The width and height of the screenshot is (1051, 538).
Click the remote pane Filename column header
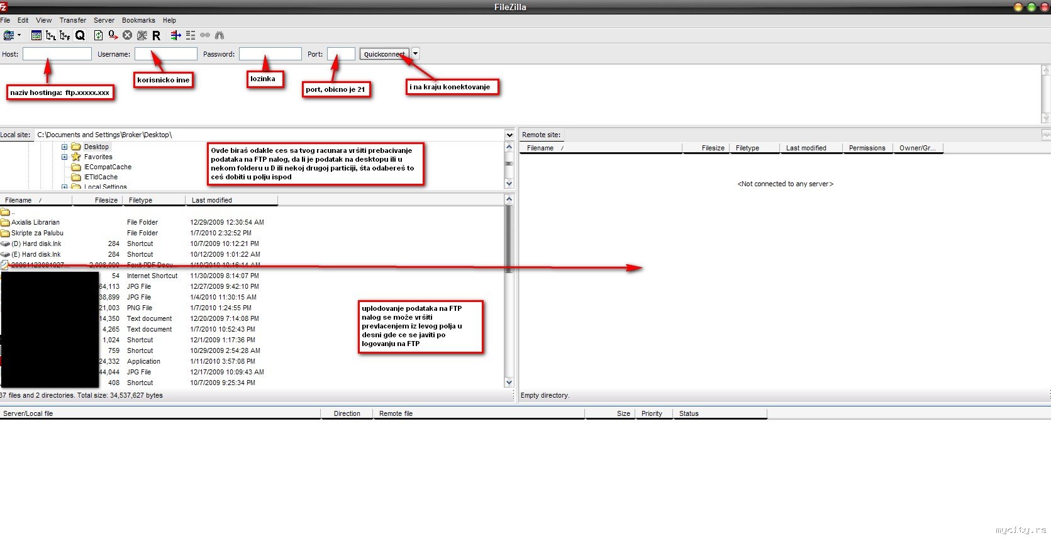(601, 148)
